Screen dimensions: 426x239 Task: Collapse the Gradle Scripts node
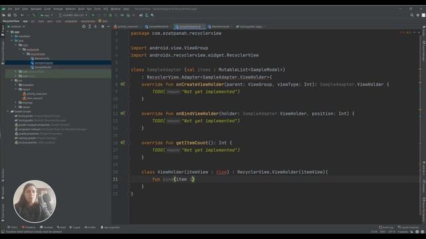[8, 112]
